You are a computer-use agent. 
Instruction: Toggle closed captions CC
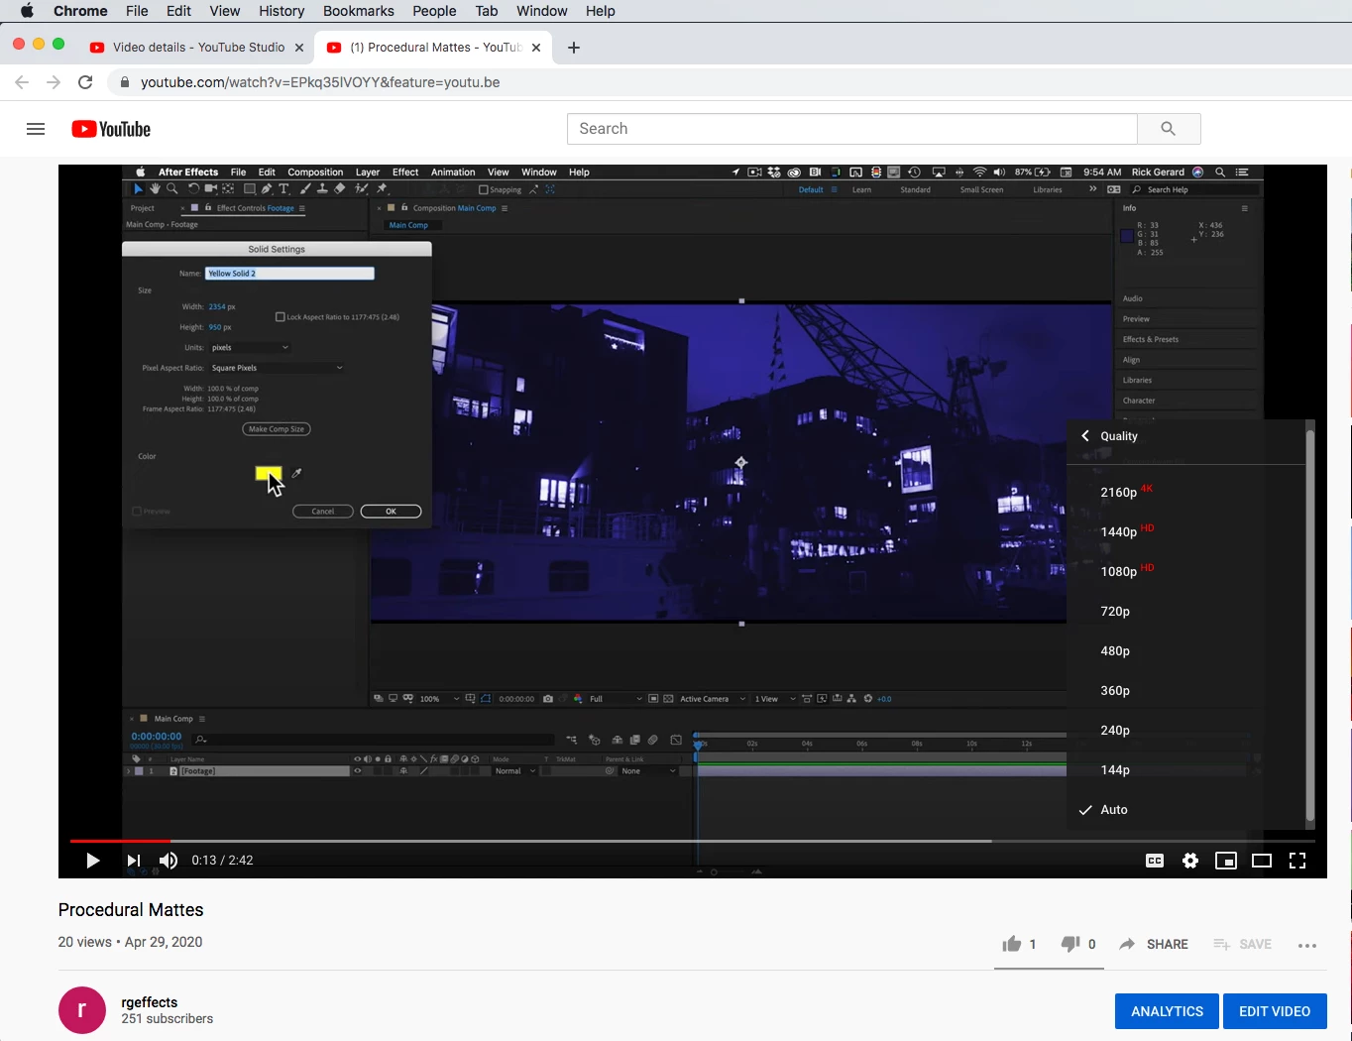(x=1155, y=861)
